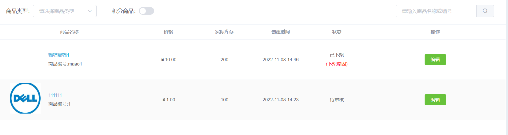Click the 价格 column header
Screen dimensions: 508x135
pyautogui.click(x=168, y=32)
